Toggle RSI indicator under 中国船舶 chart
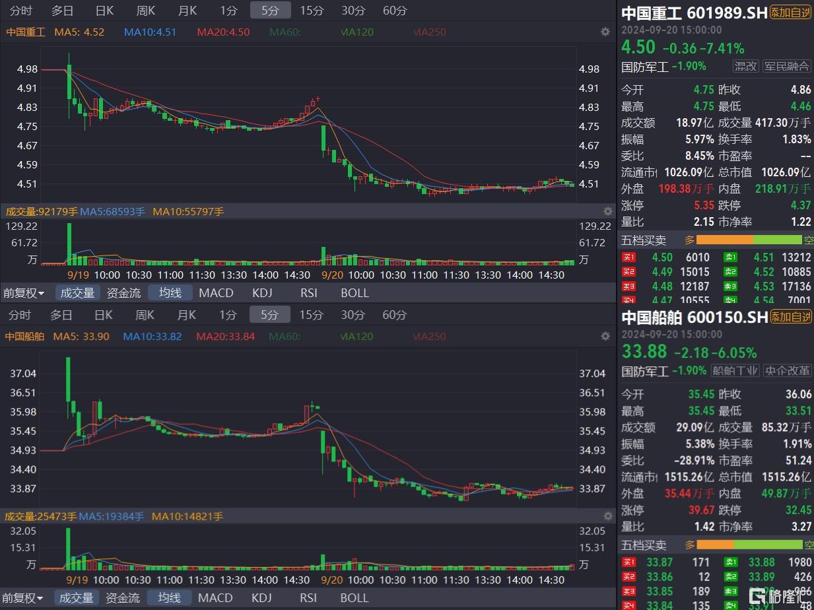 click(308, 598)
